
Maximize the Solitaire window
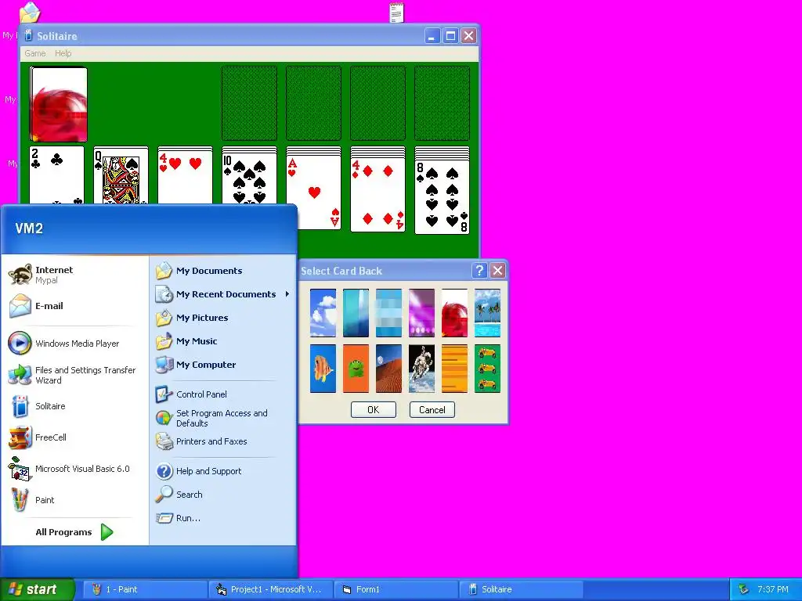(450, 36)
